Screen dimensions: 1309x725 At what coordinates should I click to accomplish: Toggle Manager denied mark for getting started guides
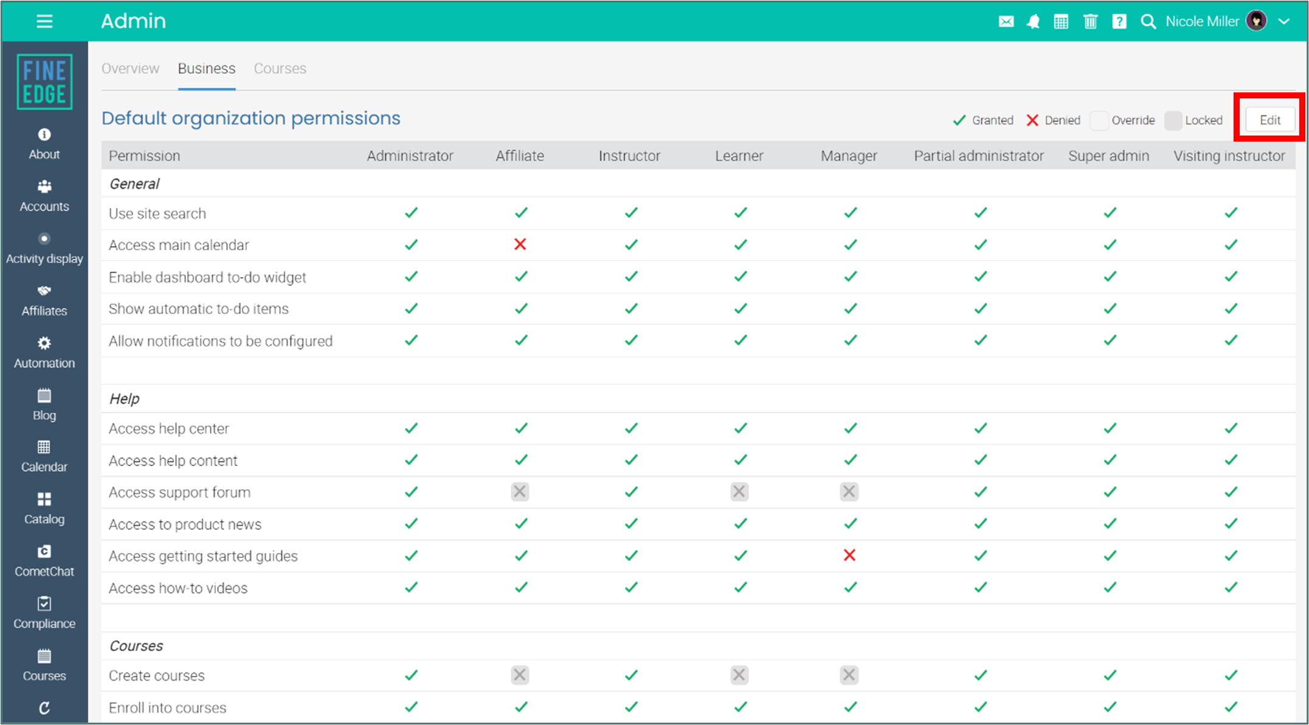(849, 555)
